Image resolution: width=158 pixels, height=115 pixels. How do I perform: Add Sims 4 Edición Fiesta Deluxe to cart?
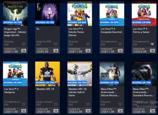pos(88,51)
